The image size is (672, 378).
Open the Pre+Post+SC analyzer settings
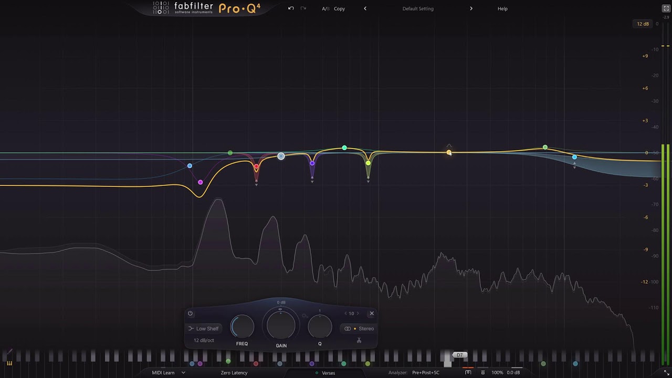[x=425, y=373]
